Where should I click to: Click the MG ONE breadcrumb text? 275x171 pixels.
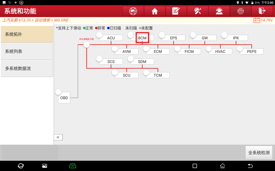(61, 20)
